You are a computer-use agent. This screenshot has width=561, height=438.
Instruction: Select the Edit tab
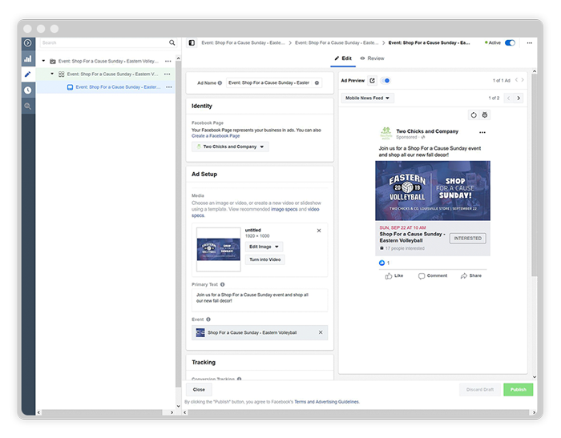pos(342,58)
